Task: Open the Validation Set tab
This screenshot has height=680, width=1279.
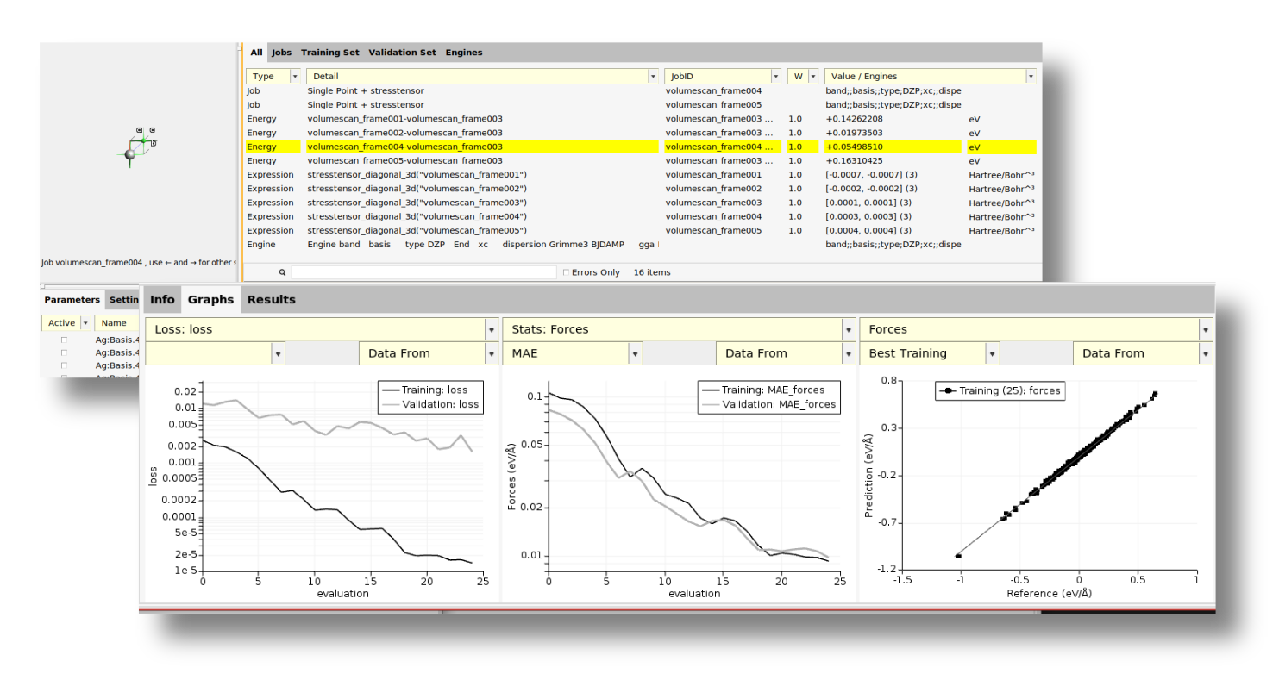Action: pos(402,53)
